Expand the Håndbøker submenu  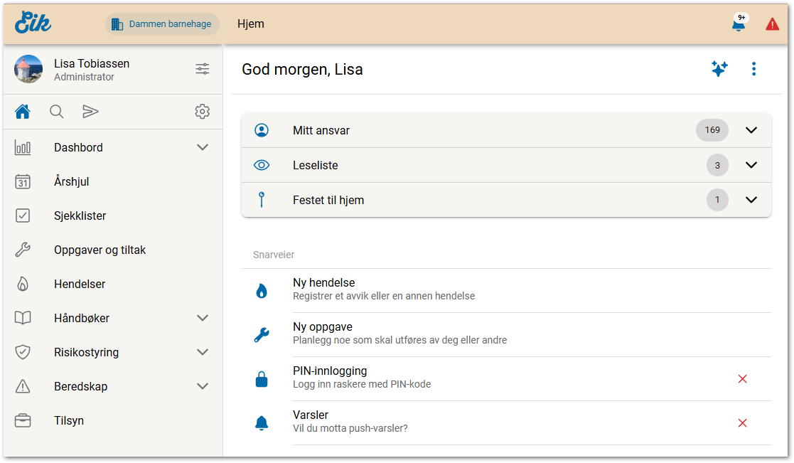coord(203,318)
